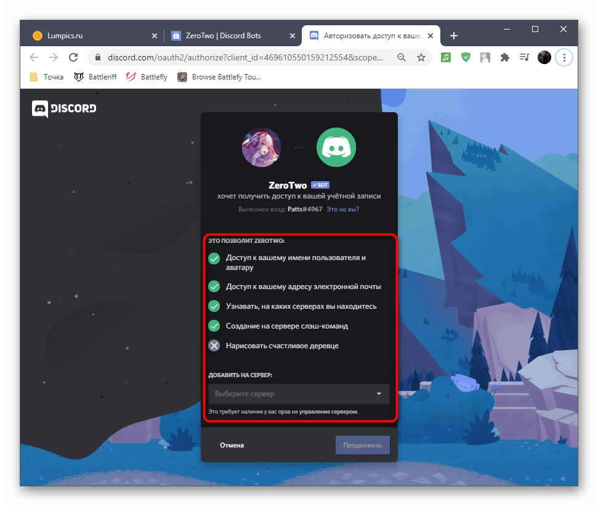Viewport: 598px width, 506px height.
Task: Open the zoom magnifier in address bar
Action: click(401, 57)
